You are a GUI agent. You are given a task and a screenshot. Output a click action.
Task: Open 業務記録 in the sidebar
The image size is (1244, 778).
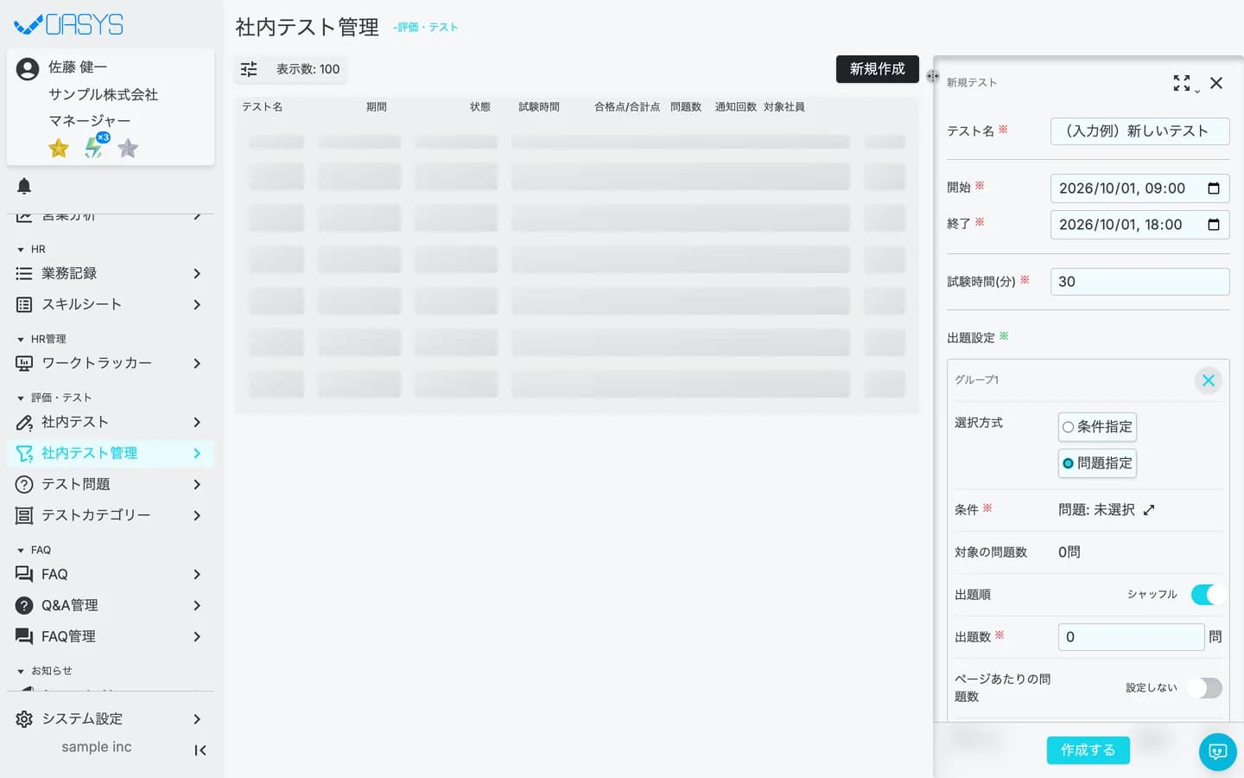tap(111, 273)
